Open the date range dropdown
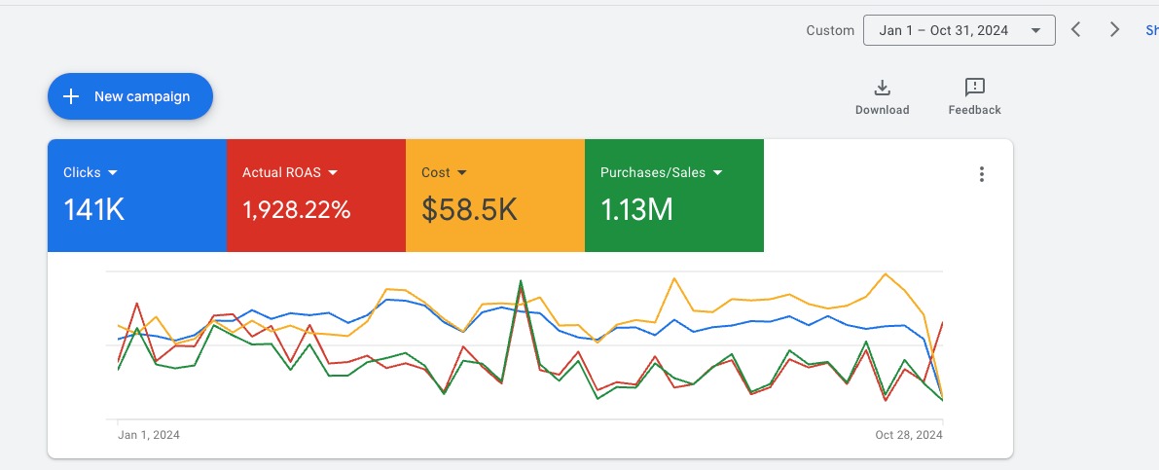The image size is (1159, 470). click(x=959, y=30)
